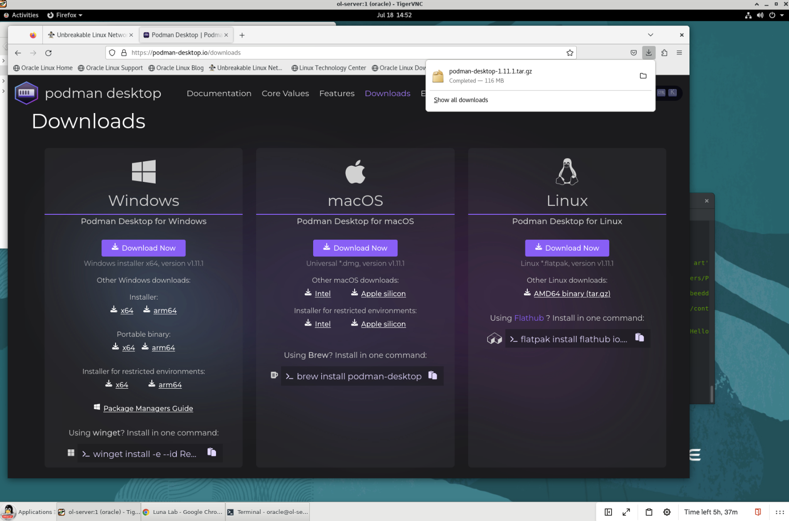
Task: Open Oracle Linux Support bookmark
Action: tap(110, 68)
